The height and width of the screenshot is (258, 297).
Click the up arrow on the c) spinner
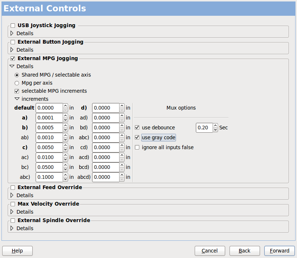[x=65, y=145]
